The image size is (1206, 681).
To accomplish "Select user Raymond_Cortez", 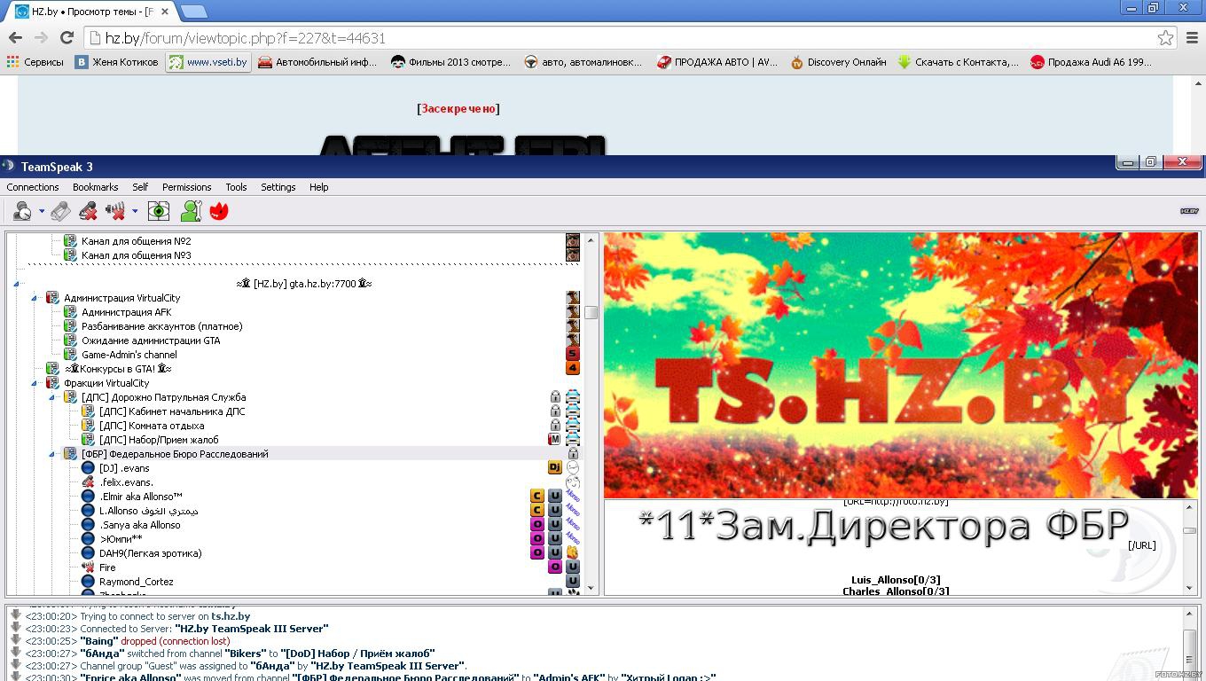I will coord(136,582).
